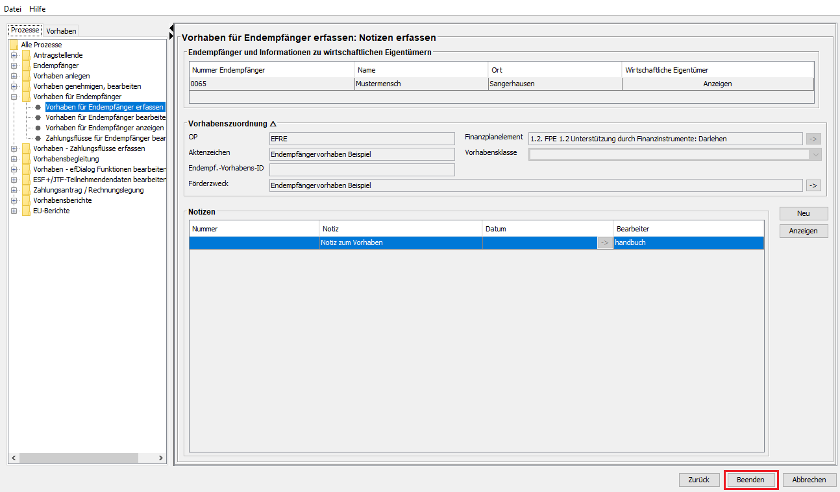Image resolution: width=840 pixels, height=492 pixels.
Task: Click the Zurück button
Action: 699,480
